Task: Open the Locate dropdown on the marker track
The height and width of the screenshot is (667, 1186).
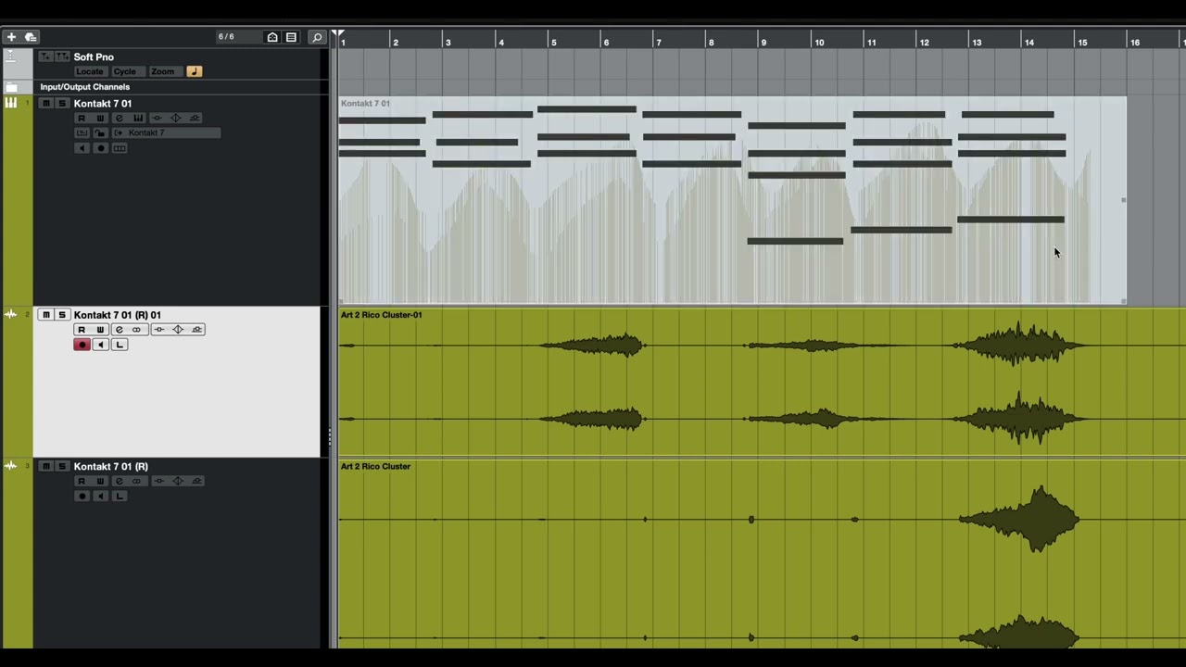Action: (x=91, y=71)
